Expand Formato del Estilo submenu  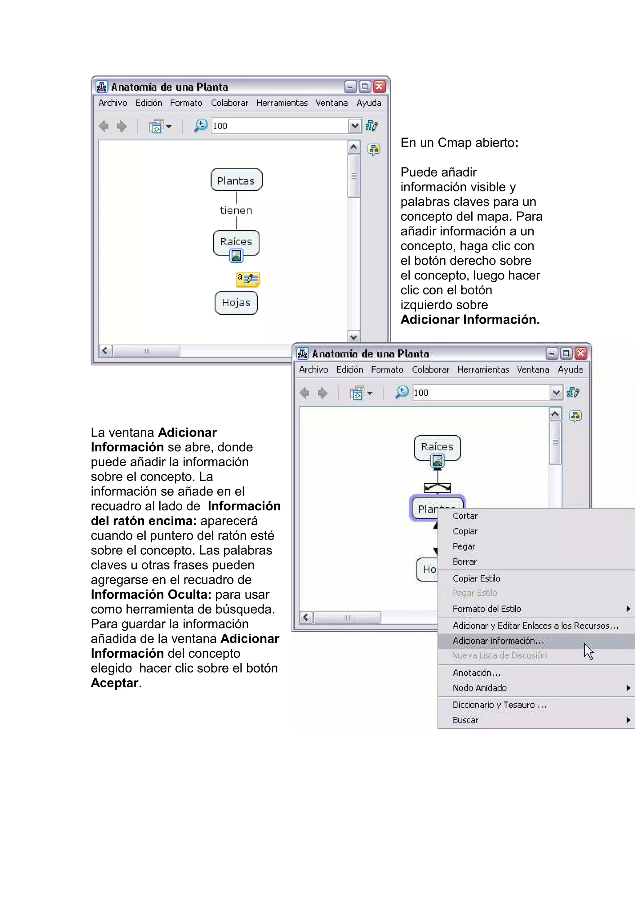coord(536,609)
